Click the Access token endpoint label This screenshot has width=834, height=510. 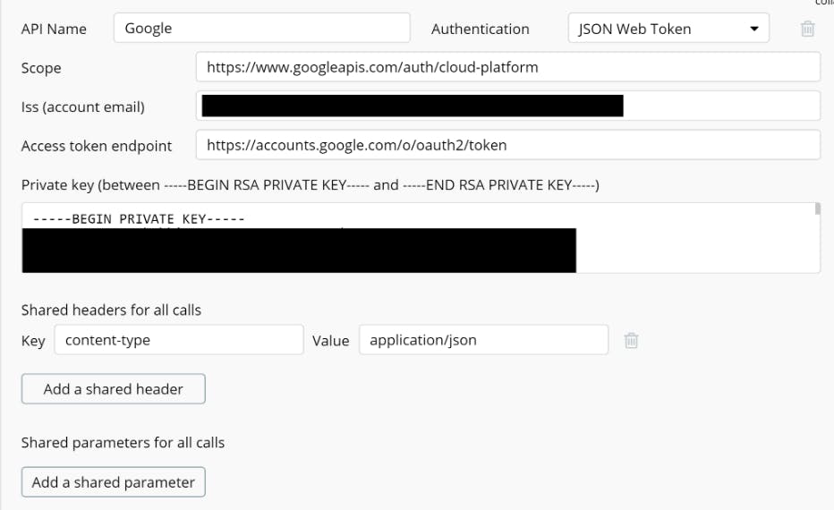click(x=96, y=146)
